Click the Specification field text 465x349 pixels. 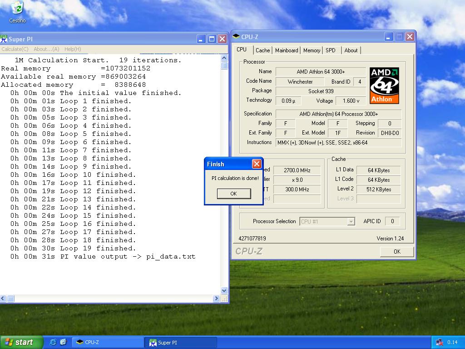click(338, 114)
